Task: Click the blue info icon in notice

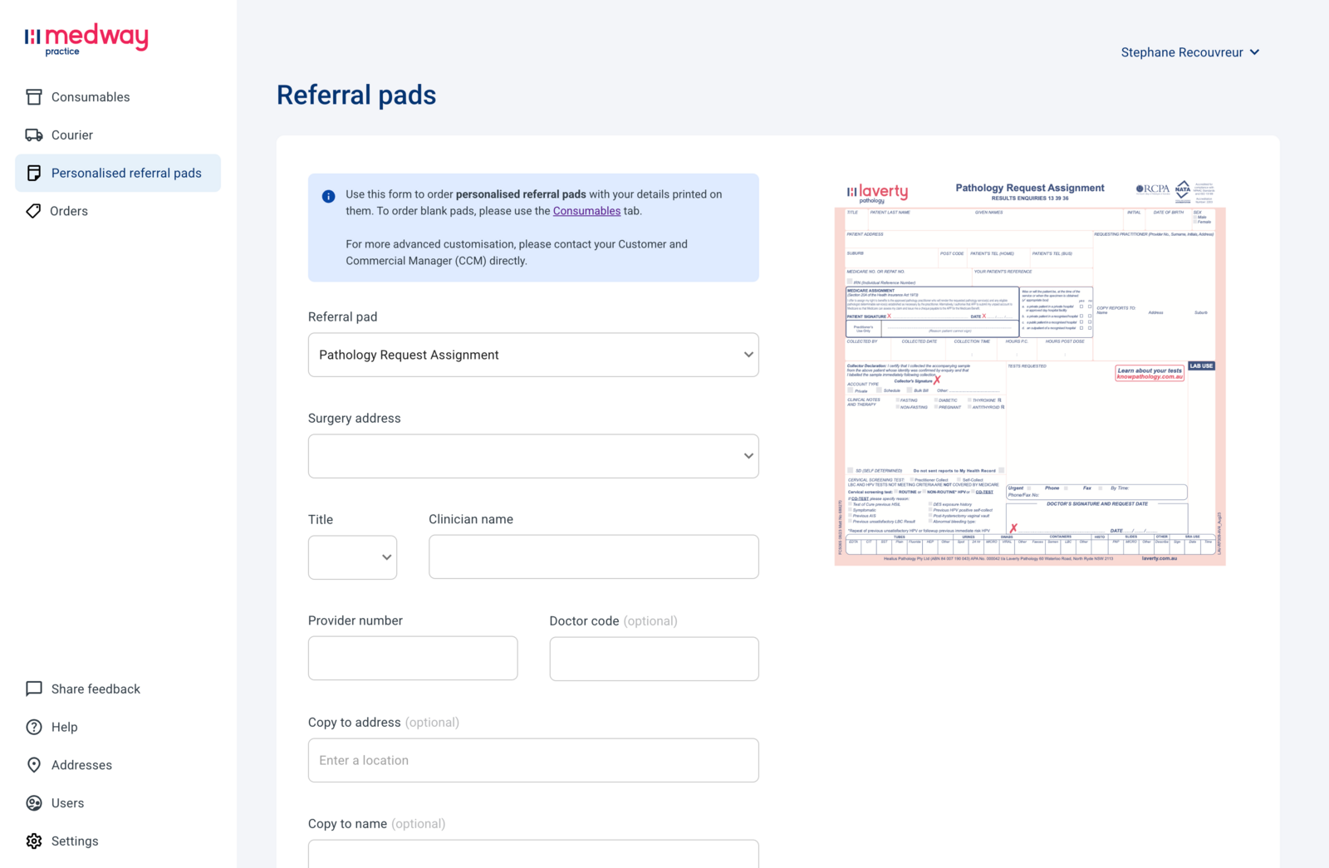Action: 328,196
